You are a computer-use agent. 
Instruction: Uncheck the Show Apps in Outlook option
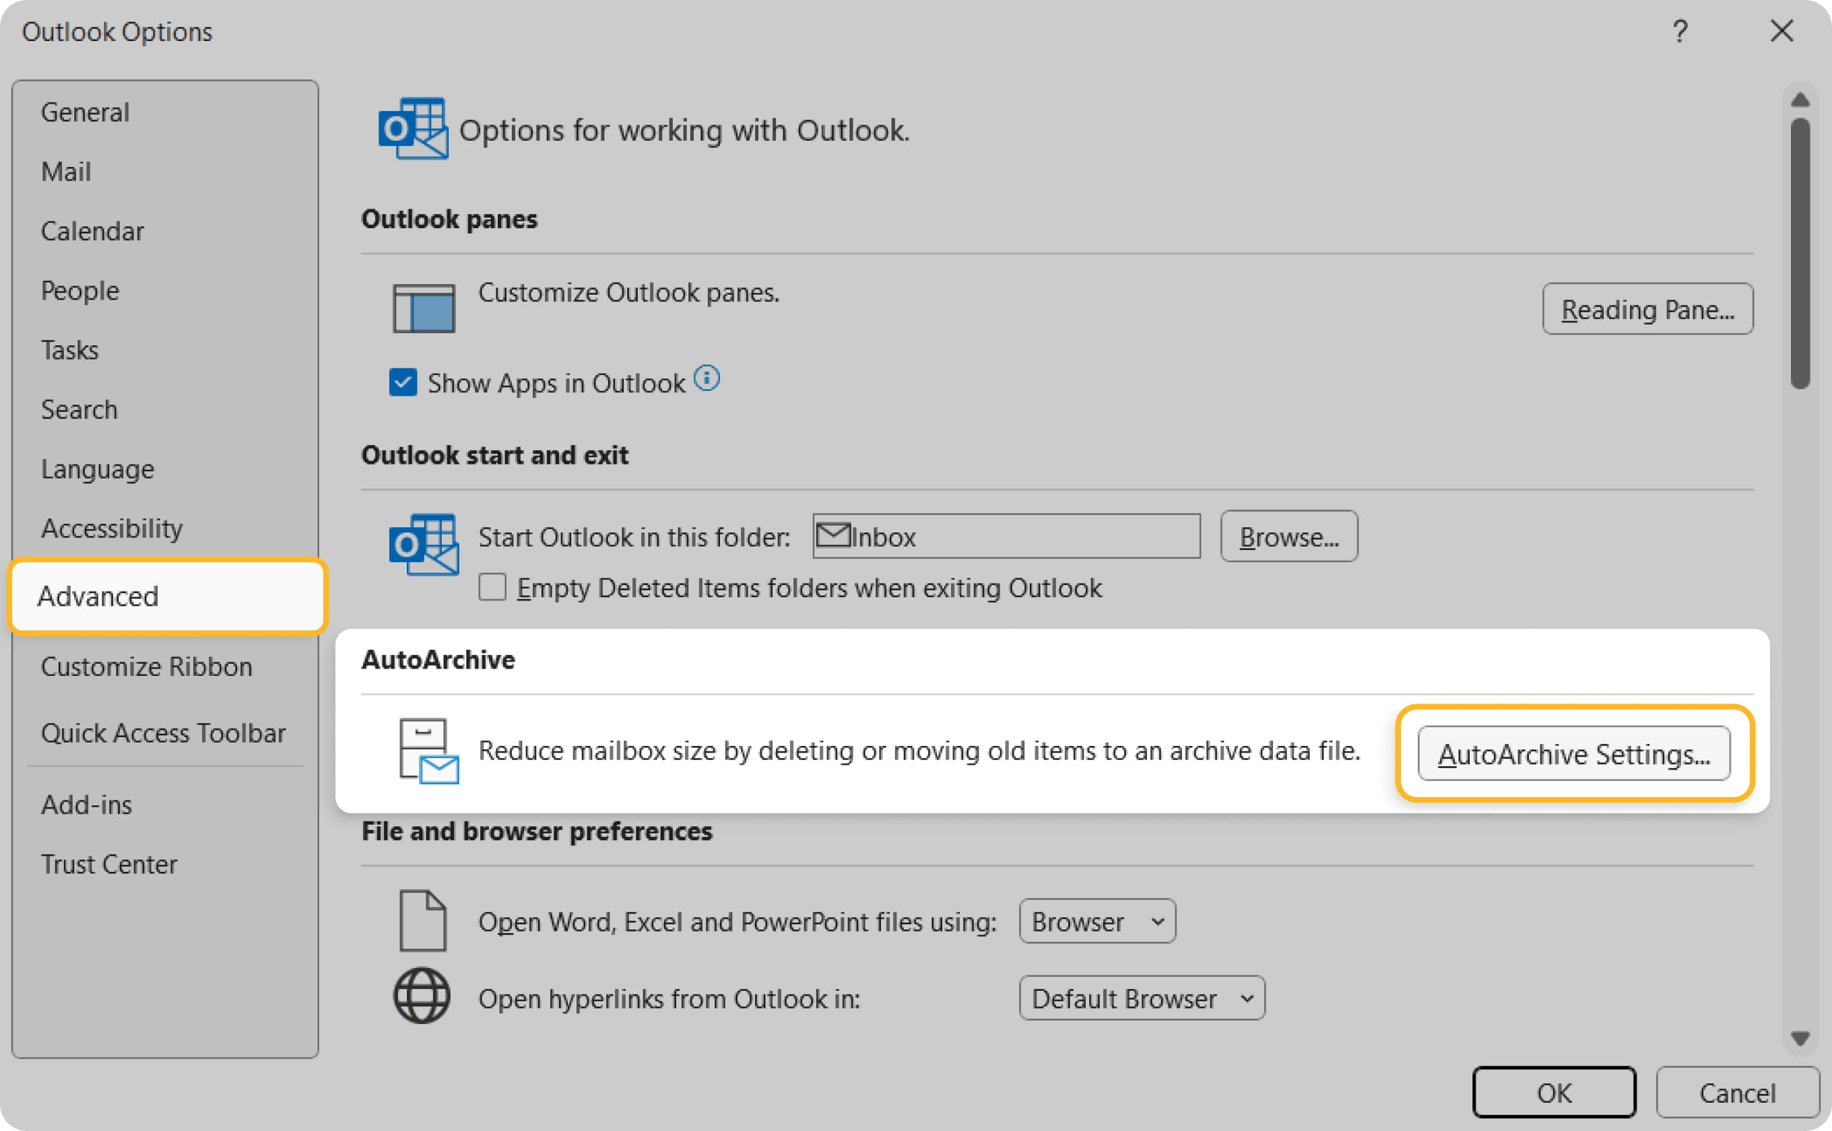(x=403, y=382)
